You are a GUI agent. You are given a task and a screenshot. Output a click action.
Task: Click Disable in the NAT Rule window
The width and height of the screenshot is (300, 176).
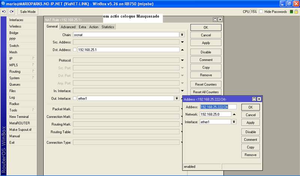coord(206,52)
